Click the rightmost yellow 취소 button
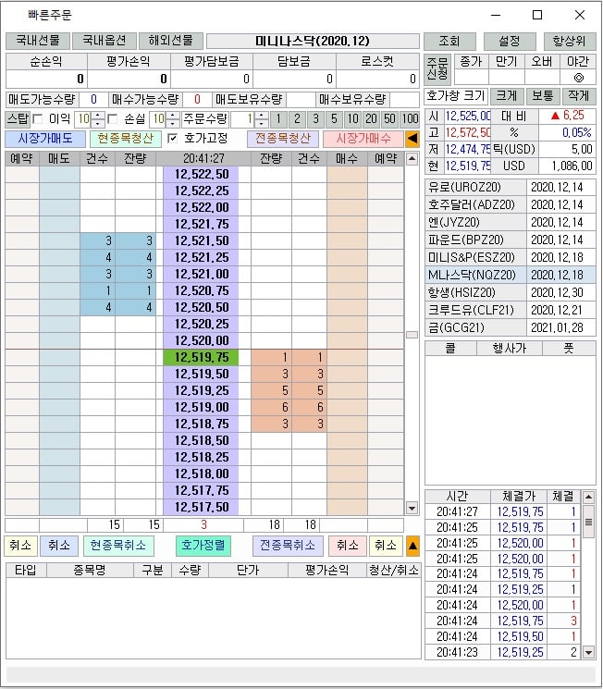 point(386,546)
